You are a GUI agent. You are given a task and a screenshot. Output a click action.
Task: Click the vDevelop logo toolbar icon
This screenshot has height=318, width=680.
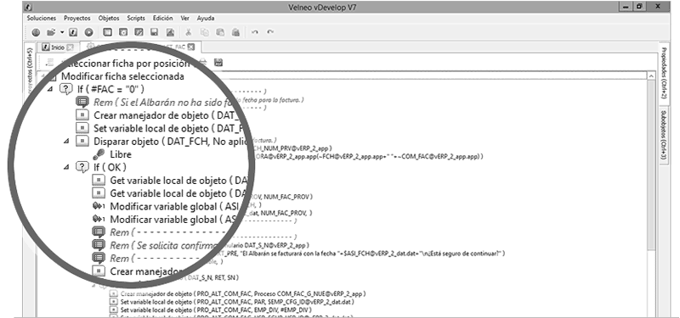[73, 32]
